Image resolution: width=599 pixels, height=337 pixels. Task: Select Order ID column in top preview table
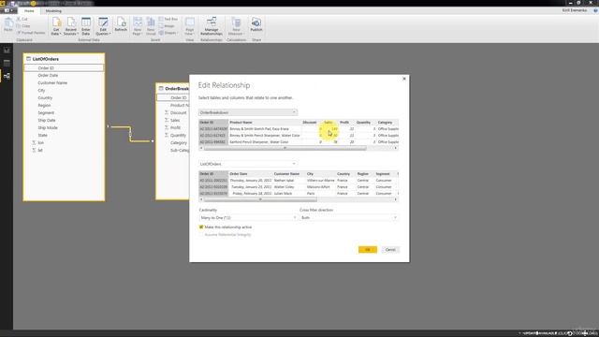pos(213,132)
